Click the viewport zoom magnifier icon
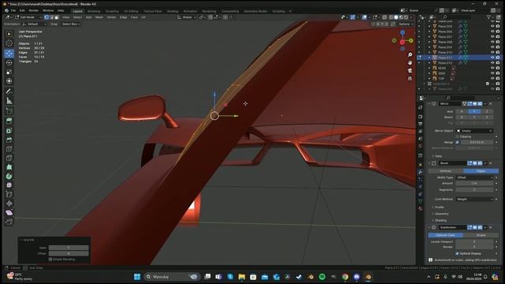This screenshot has height=284, width=505. pos(410,55)
